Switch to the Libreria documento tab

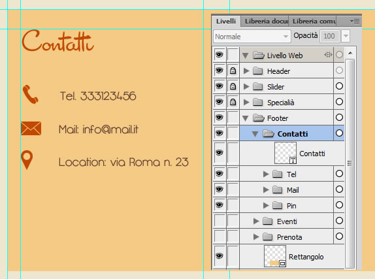coord(265,21)
